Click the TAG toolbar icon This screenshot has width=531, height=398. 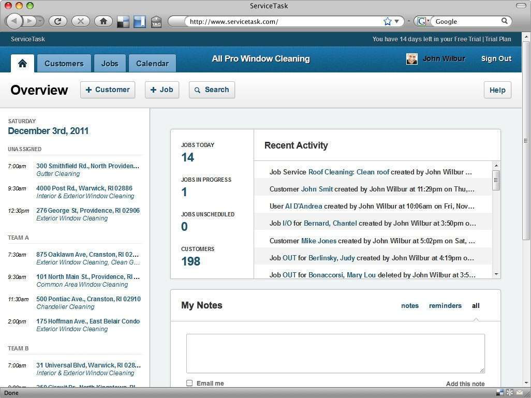(156, 22)
